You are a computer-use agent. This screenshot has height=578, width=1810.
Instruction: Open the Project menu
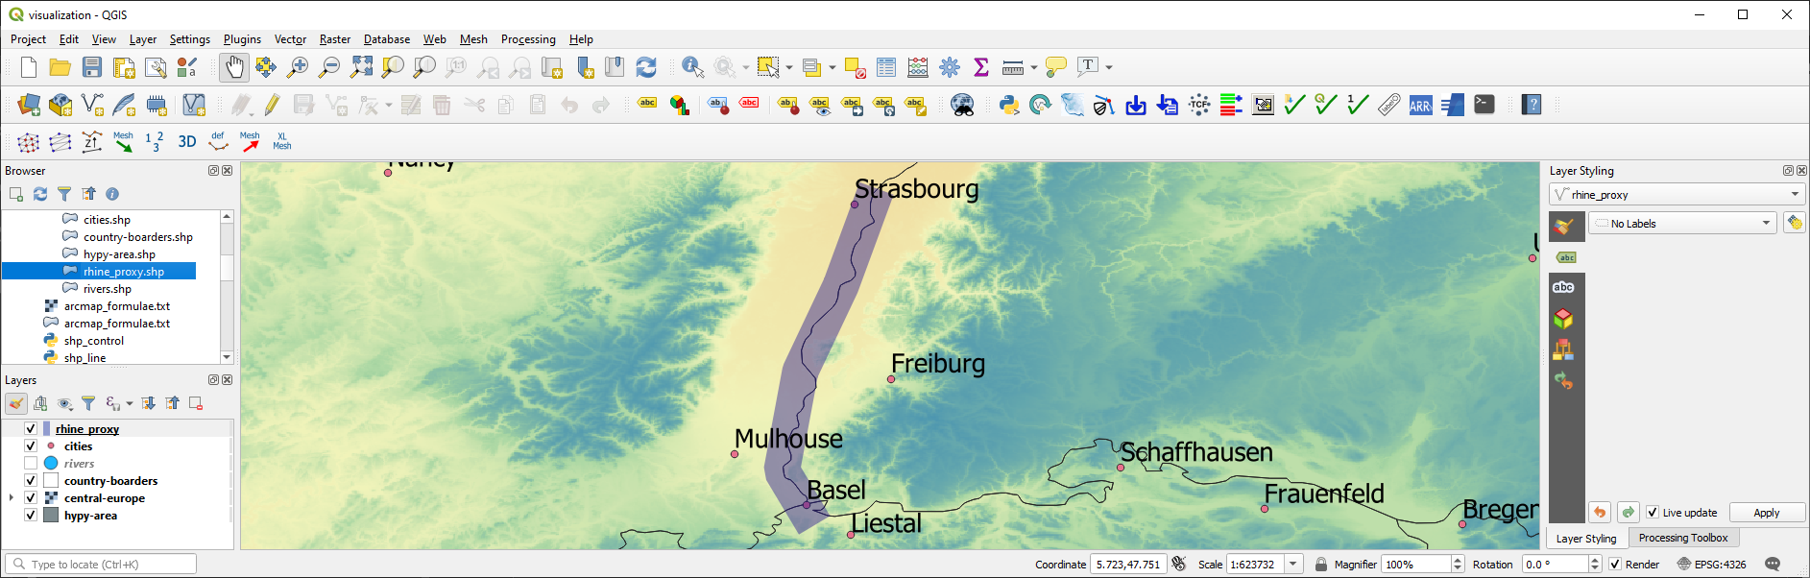tap(28, 39)
